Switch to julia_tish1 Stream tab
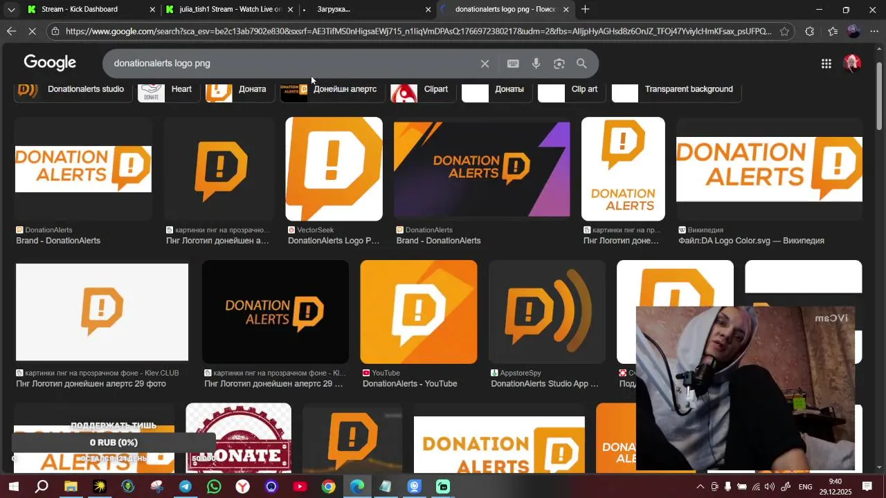 [230, 9]
